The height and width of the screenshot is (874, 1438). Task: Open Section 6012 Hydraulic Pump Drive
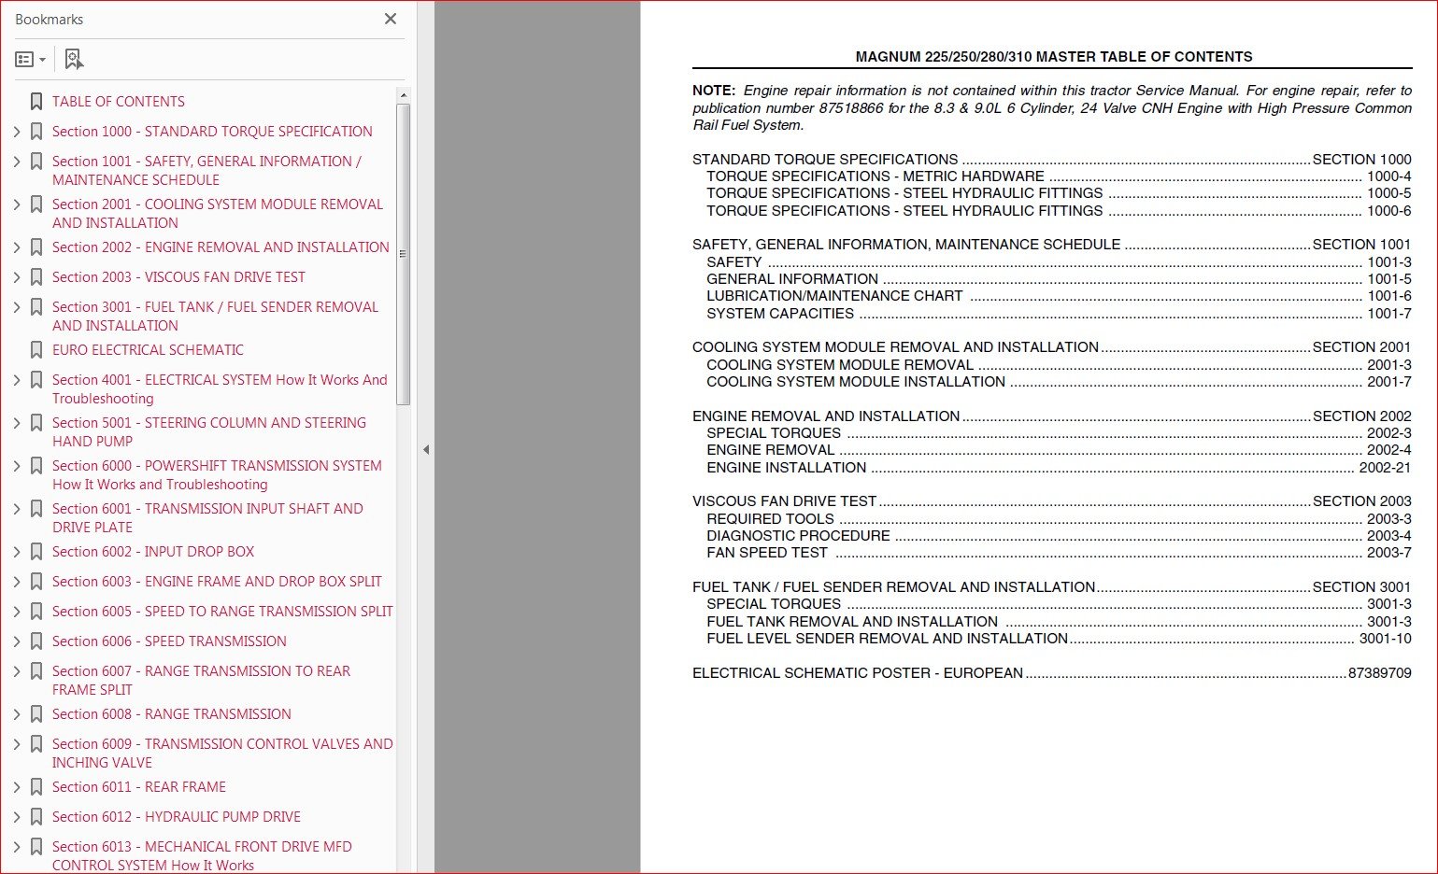177,817
